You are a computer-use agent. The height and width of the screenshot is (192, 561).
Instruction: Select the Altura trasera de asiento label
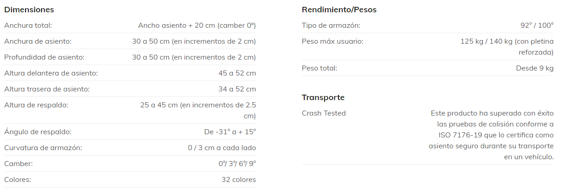pos(47,89)
